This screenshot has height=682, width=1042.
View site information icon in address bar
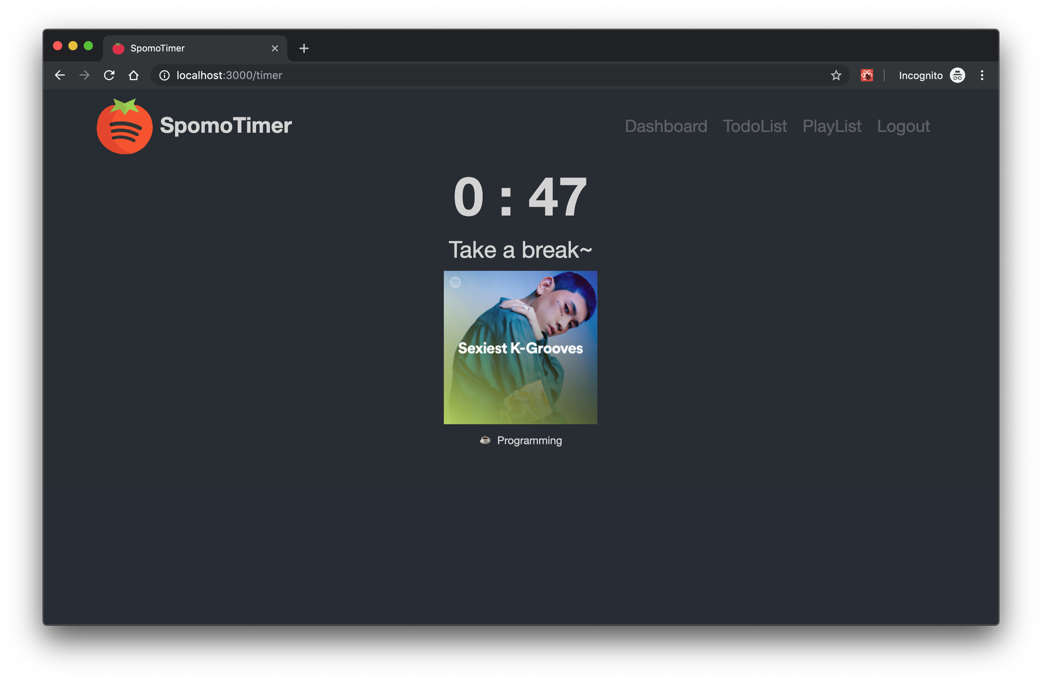point(164,75)
